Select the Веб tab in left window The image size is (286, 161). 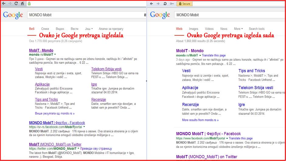tap(32, 29)
